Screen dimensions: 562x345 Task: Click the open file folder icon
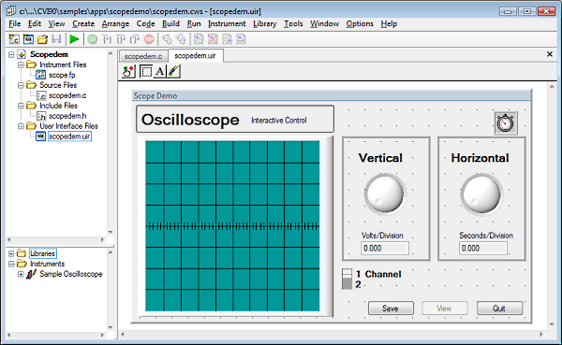(x=42, y=39)
